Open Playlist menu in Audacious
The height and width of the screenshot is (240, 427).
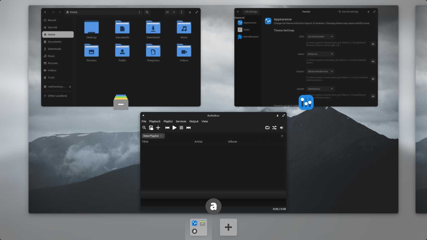coord(168,122)
